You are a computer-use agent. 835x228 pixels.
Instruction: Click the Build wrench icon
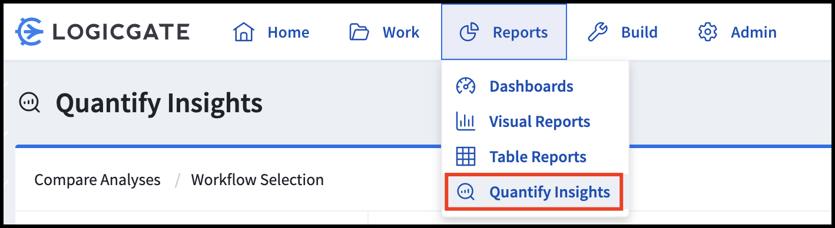[x=597, y=32]
